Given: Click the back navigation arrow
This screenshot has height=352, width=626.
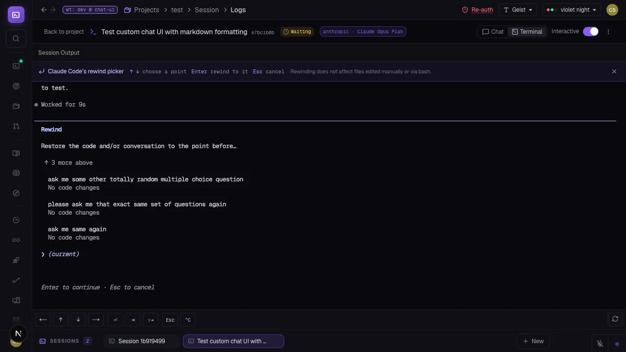Looking at the screenshot, I should point(44,10).
